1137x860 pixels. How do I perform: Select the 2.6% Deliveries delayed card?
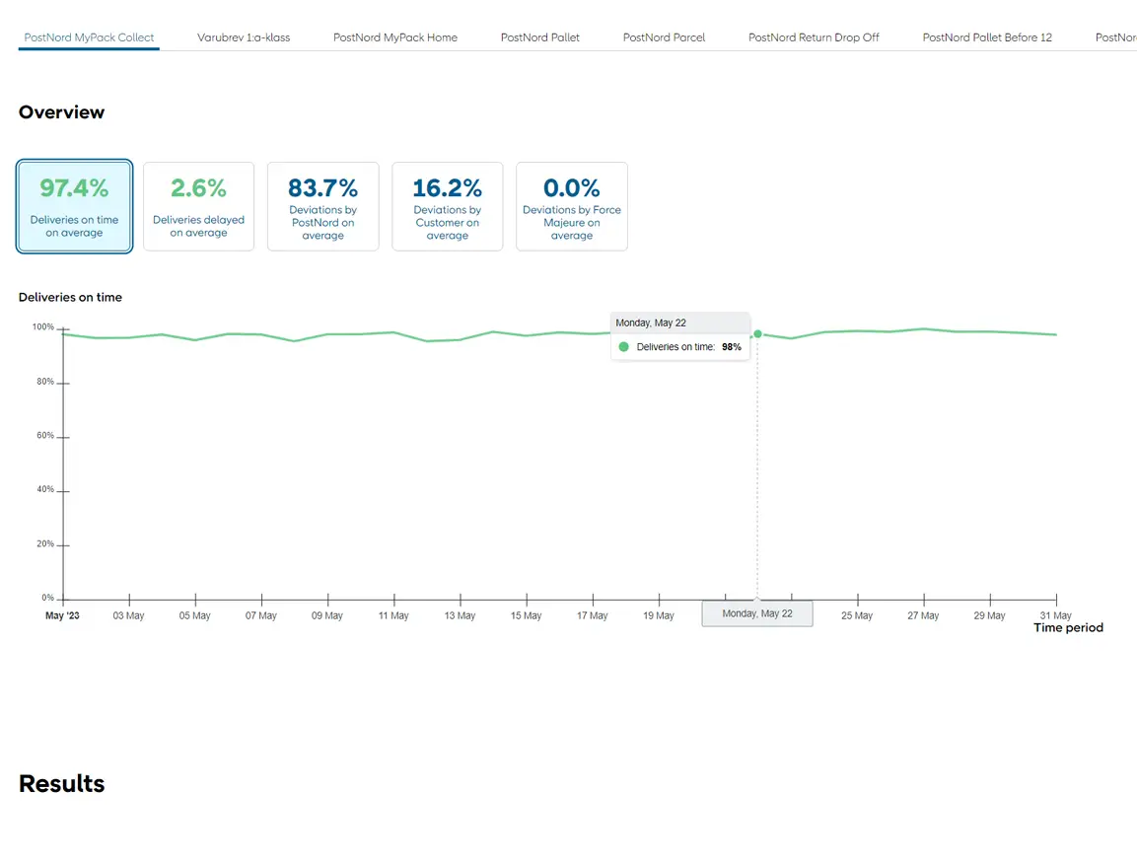coord(198,206)
